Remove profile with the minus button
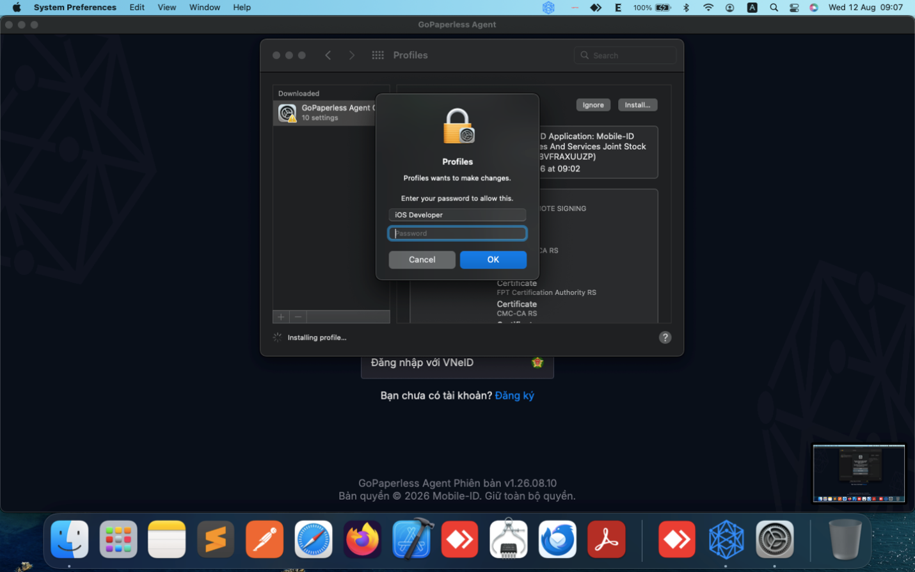 pyautogui.click(x=298, y=317)
